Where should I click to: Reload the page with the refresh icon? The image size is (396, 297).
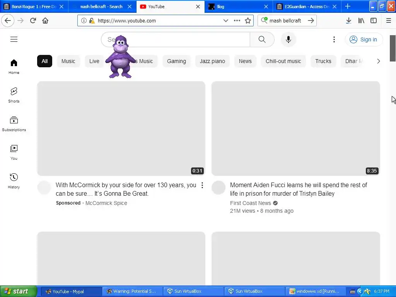coord(33,20)
